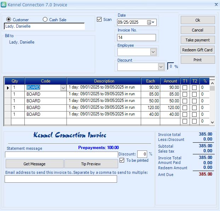The image size is (220, 211).
Task: Open the Date dropdown arrow
Action: pos(153,22)
